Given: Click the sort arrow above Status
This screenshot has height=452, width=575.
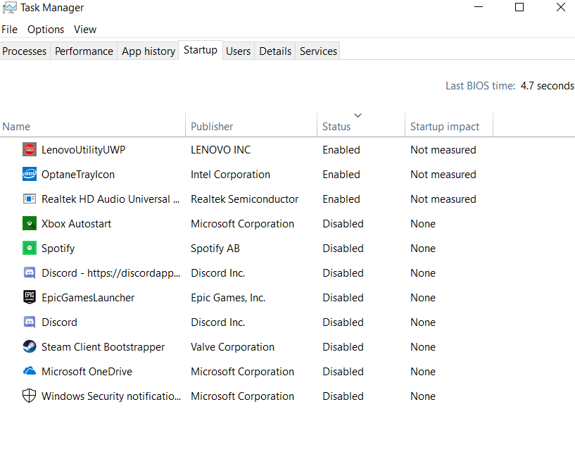Looking at the screenshot, I should tap(358, 115).
